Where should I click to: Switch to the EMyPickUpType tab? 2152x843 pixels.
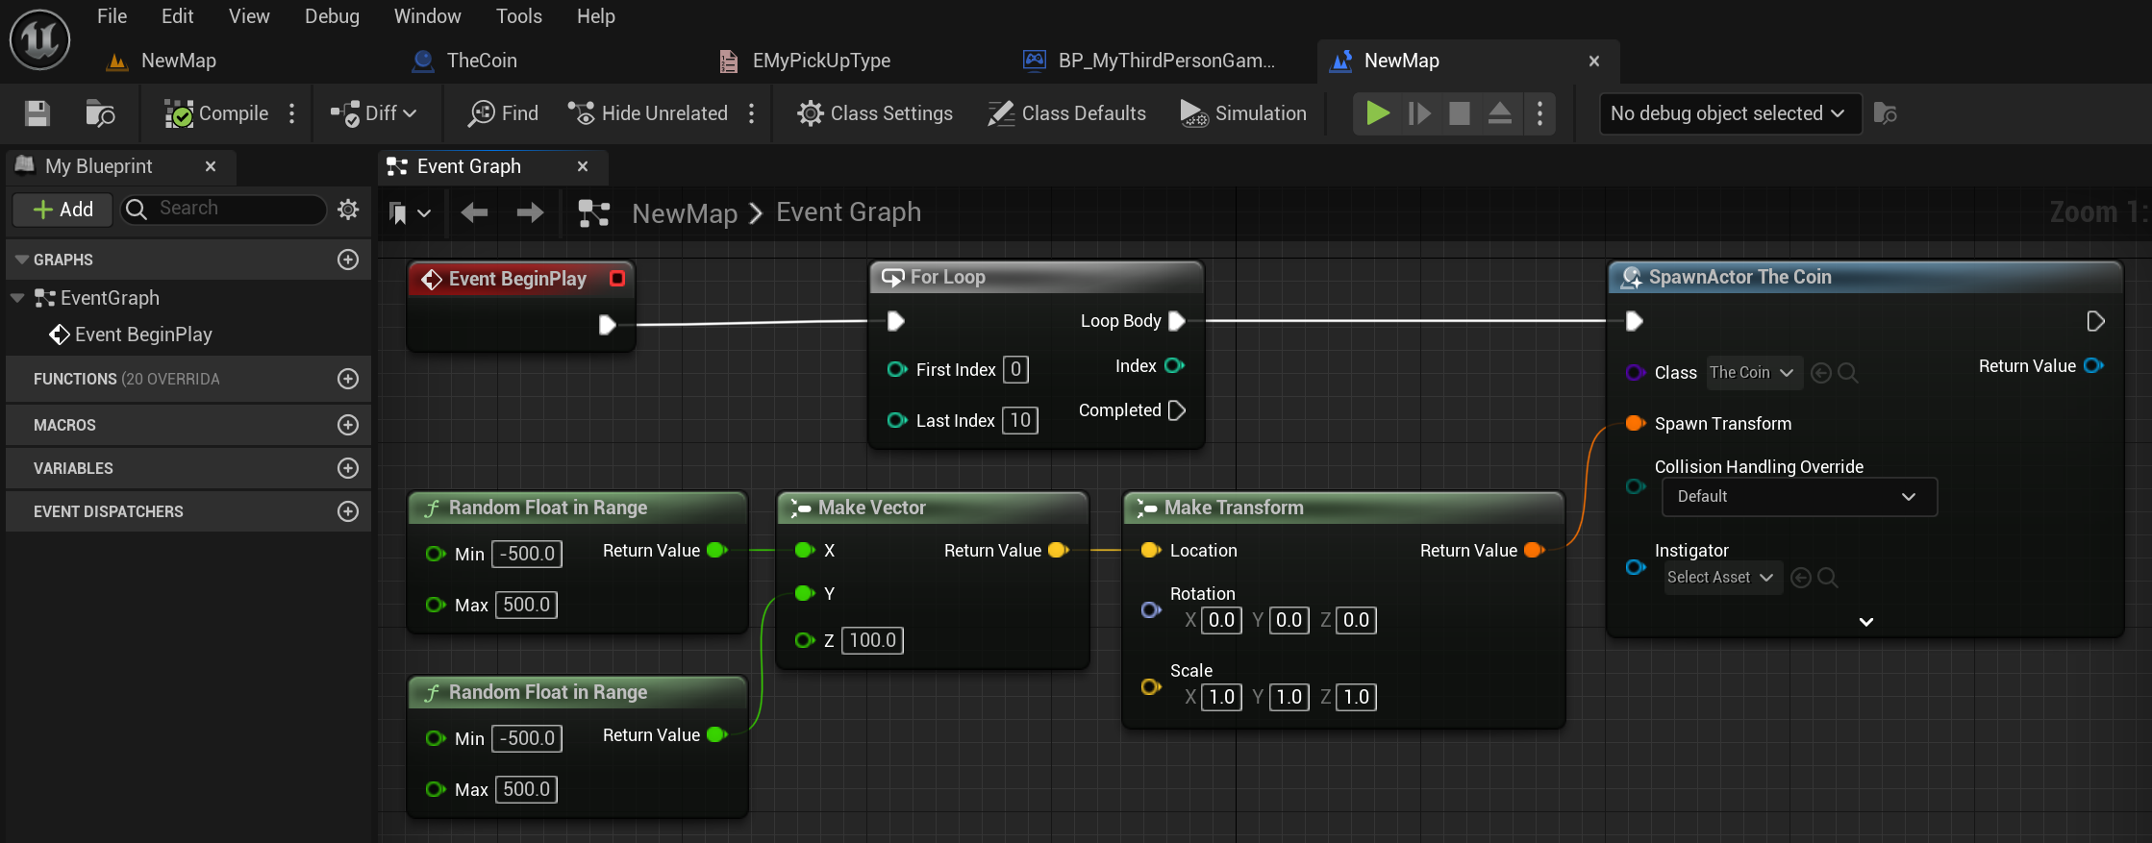coord(806,61)
